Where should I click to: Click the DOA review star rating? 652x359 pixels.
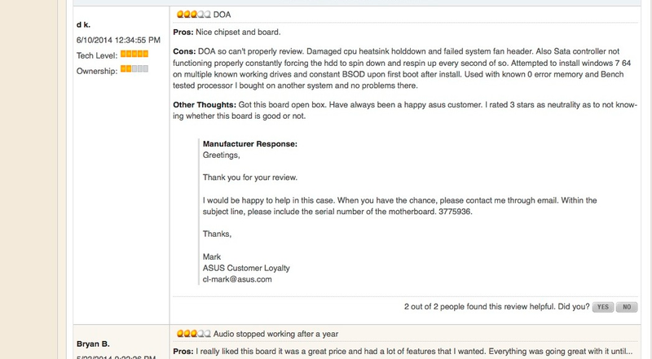194,15
